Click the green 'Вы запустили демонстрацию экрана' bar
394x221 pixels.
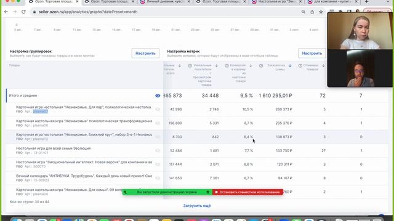point(167,192)
